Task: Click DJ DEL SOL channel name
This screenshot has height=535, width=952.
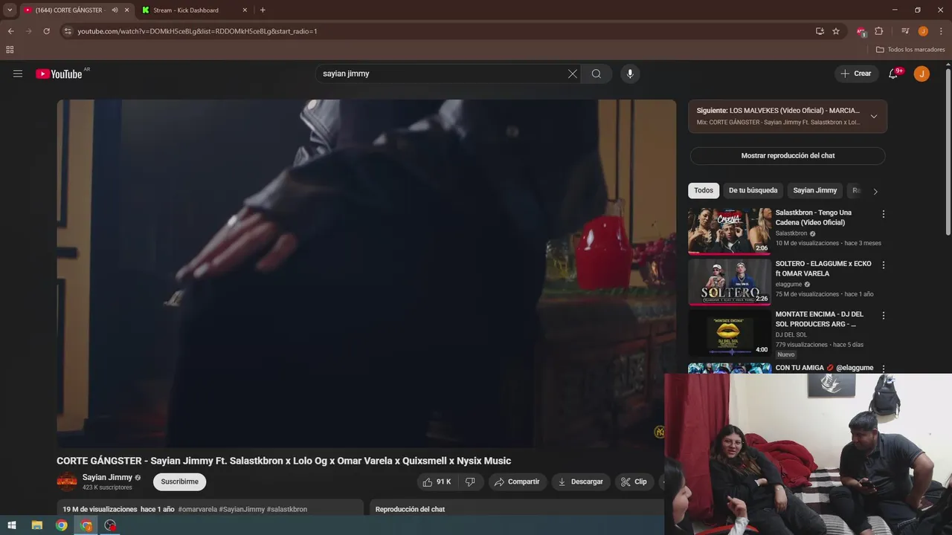Action: click(791, 334)
